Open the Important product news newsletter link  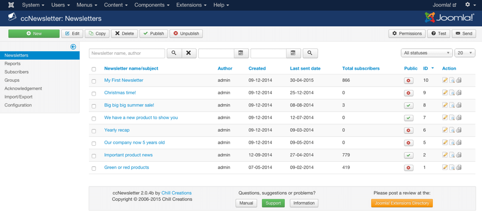(129, 155)
